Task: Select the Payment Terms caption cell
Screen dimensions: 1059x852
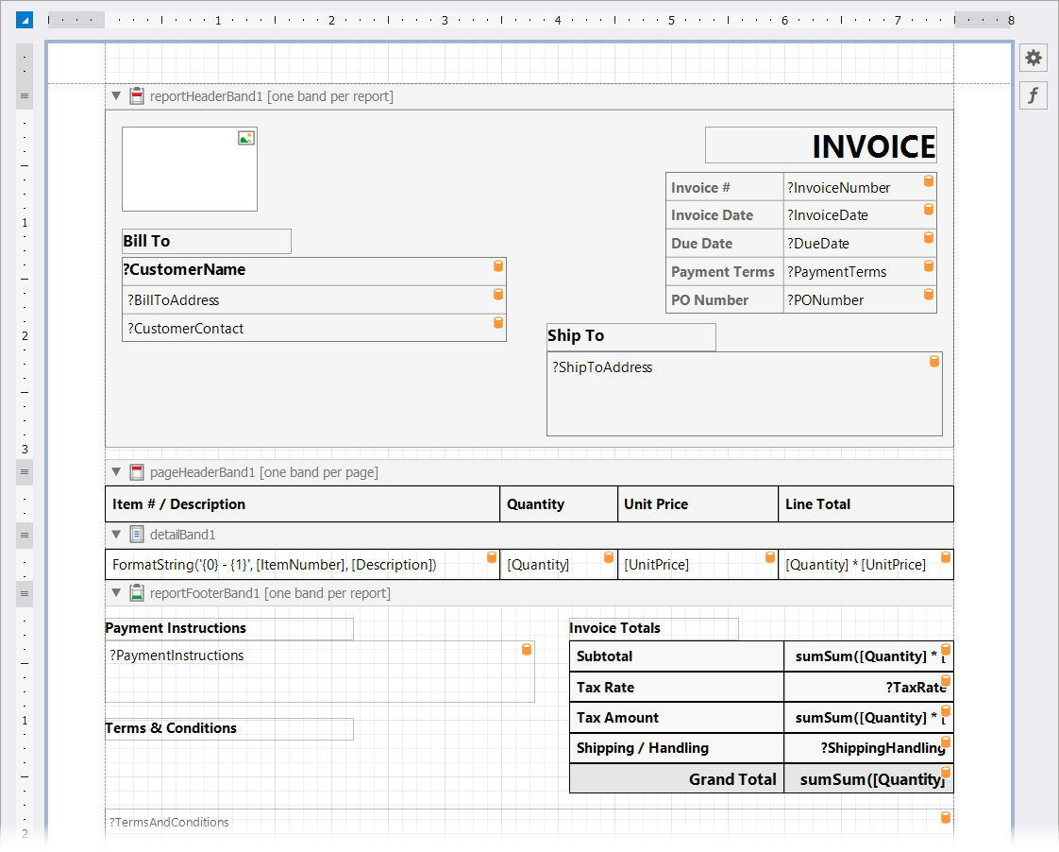Action: click(x=725, y=272)
